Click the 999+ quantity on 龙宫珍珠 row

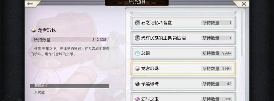point(227,69)
